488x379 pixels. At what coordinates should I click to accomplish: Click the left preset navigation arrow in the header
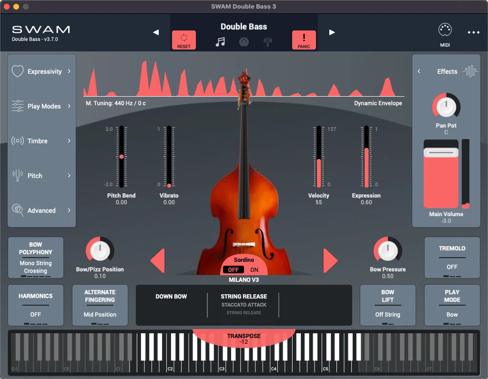click(156, 32)
